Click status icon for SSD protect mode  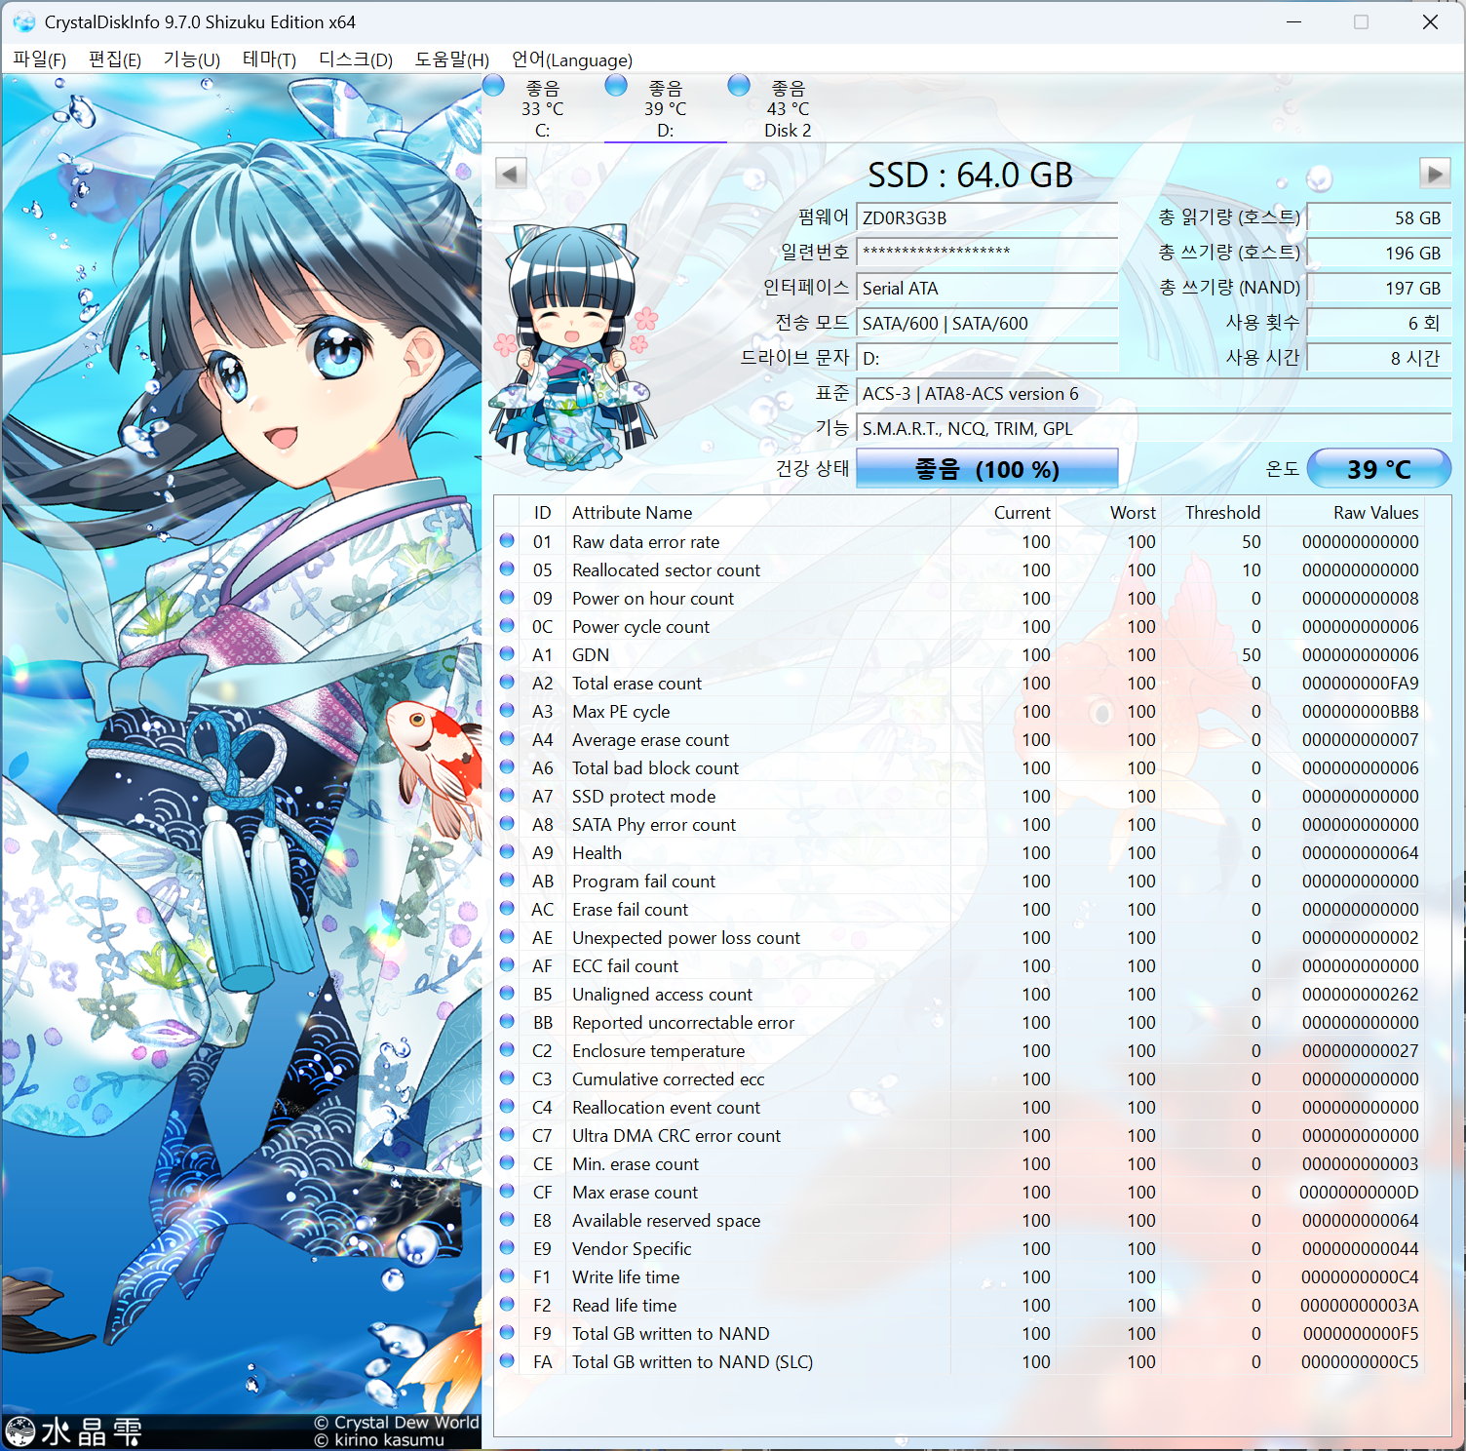coord(507,795)
